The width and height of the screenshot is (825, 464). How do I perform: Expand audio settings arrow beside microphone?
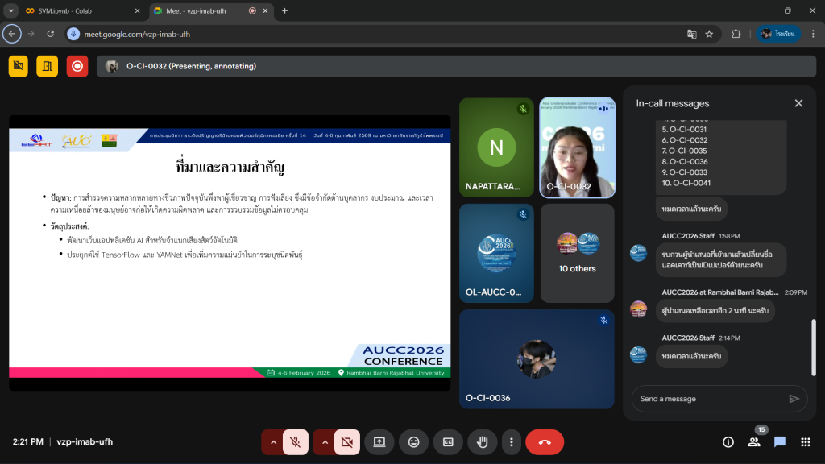[x=272, y=441]
